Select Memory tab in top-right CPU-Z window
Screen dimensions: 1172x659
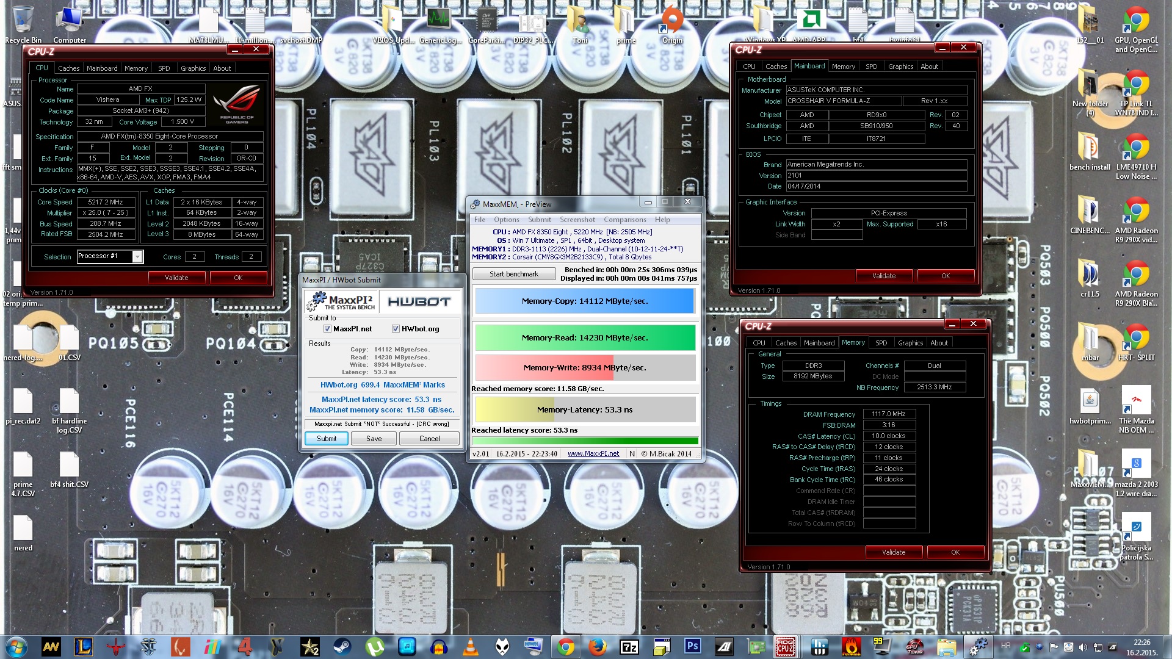coord(844,67)
